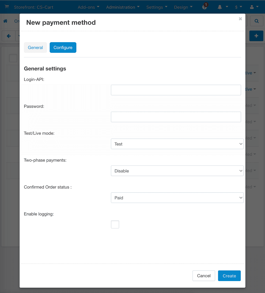265x293 pixels.
Task: Open the currency dollar icon
Action: click(237, 7)
